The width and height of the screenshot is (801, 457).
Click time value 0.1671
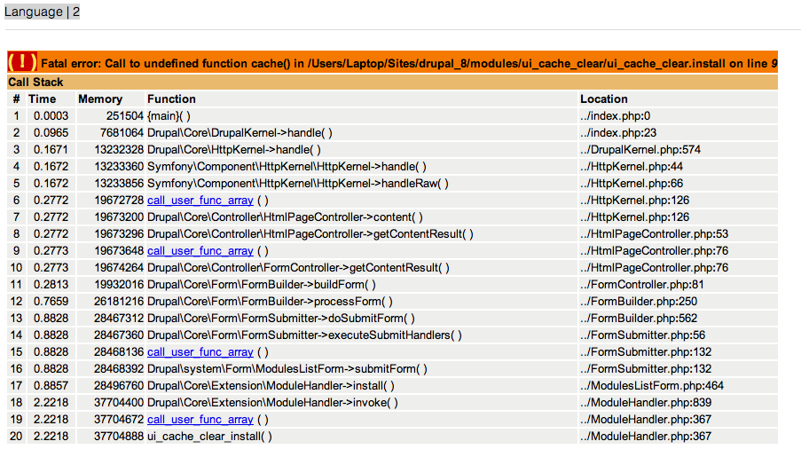pyautogui.click(x=51, y=150)
